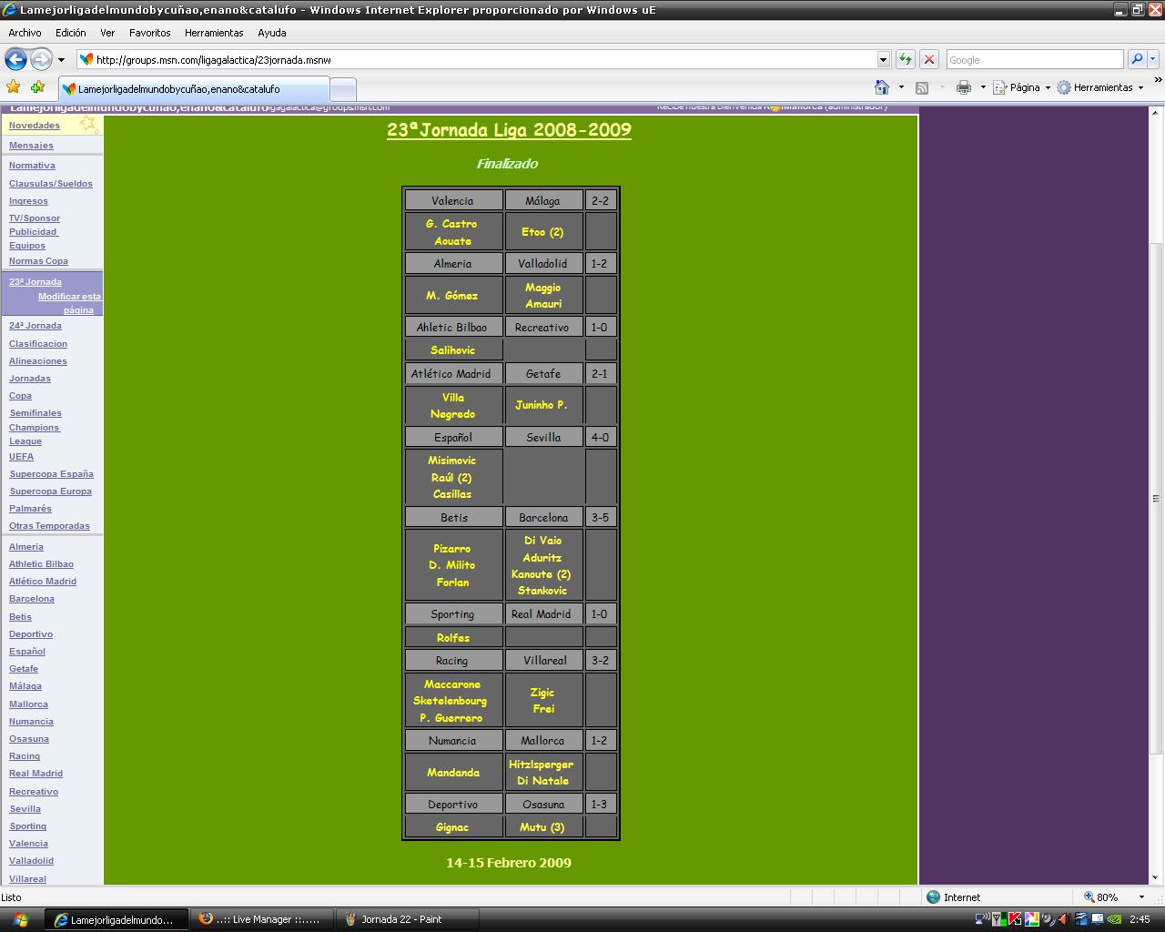Click the Kaspersky tray icon
The height and width of the screenshot is (932, 1165).
(1015, 919)
